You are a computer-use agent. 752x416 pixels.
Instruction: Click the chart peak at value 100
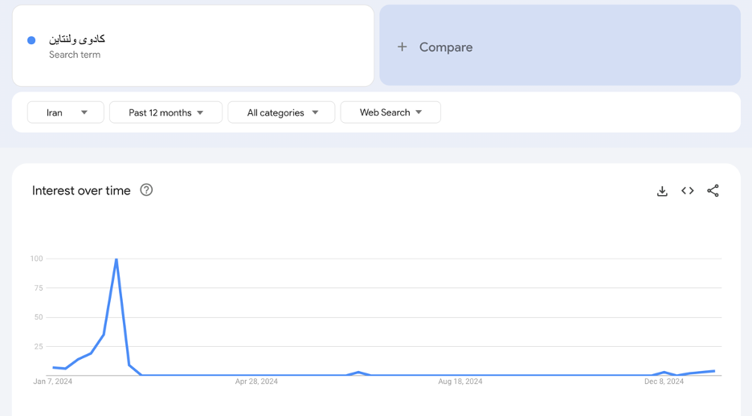116,259
